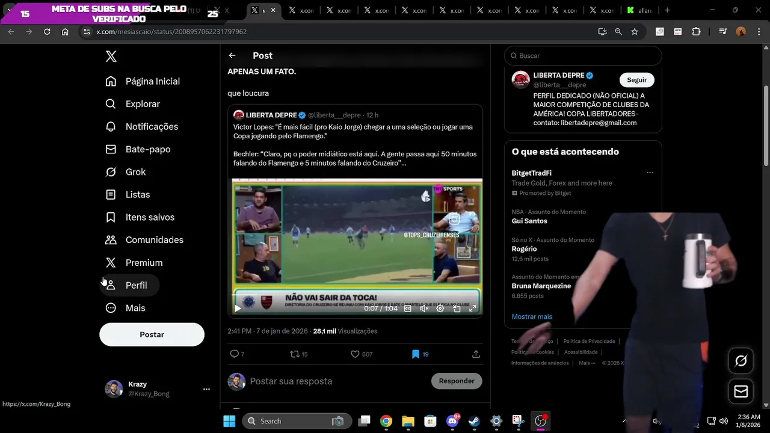The height and width of the screenshot is (433, 770).
Task: Open Comunidades in the sidebar
Action: tap(144, 240)
